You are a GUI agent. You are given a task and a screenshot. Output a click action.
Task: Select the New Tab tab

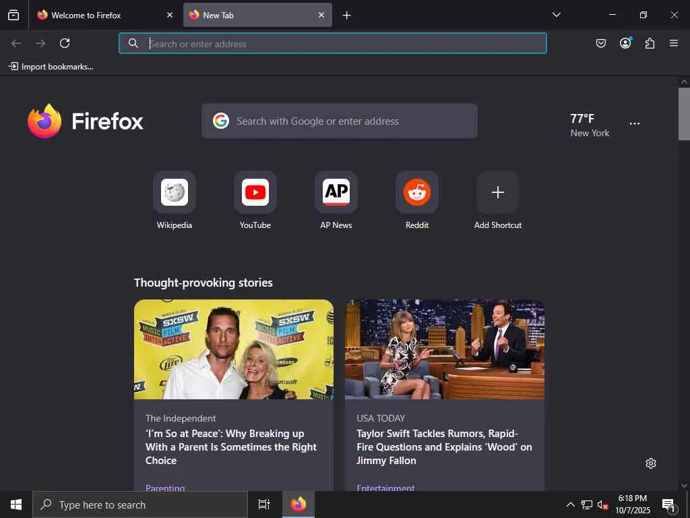coord(257,15)
